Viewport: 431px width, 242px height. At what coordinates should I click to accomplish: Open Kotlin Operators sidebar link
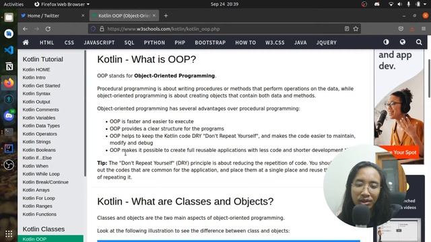(x=40, y=134)
